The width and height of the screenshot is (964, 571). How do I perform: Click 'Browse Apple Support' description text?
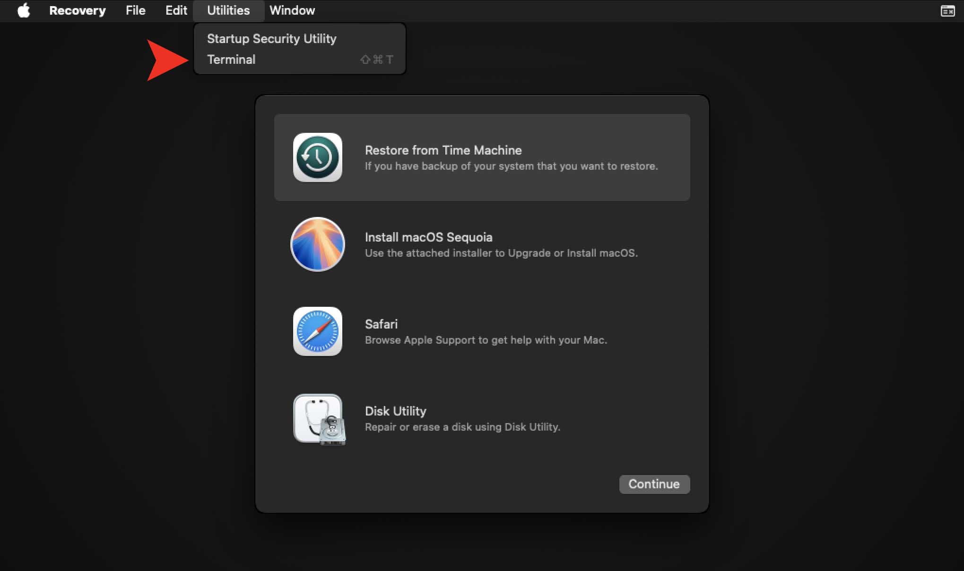486,340
